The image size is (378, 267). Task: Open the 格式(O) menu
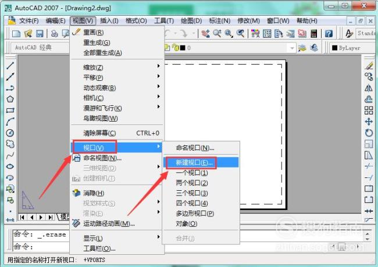pos(136,21)
